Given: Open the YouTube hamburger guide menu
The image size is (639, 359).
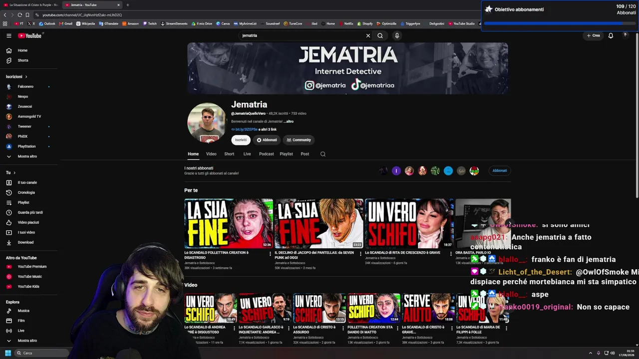Looking at the screenshot, I should pyautogui.click(x=8, y=35).
